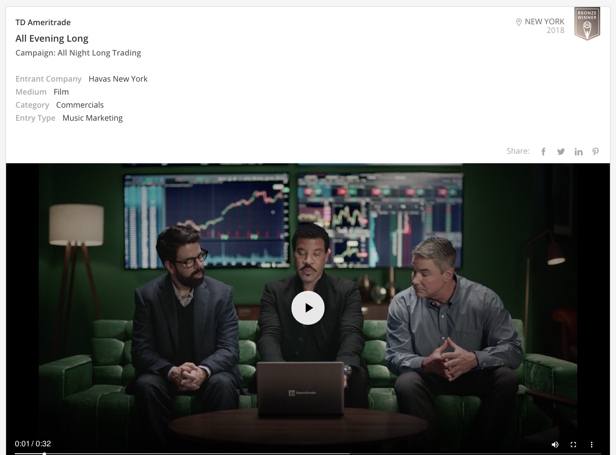Seek along the video progress bar

(308, 453)
